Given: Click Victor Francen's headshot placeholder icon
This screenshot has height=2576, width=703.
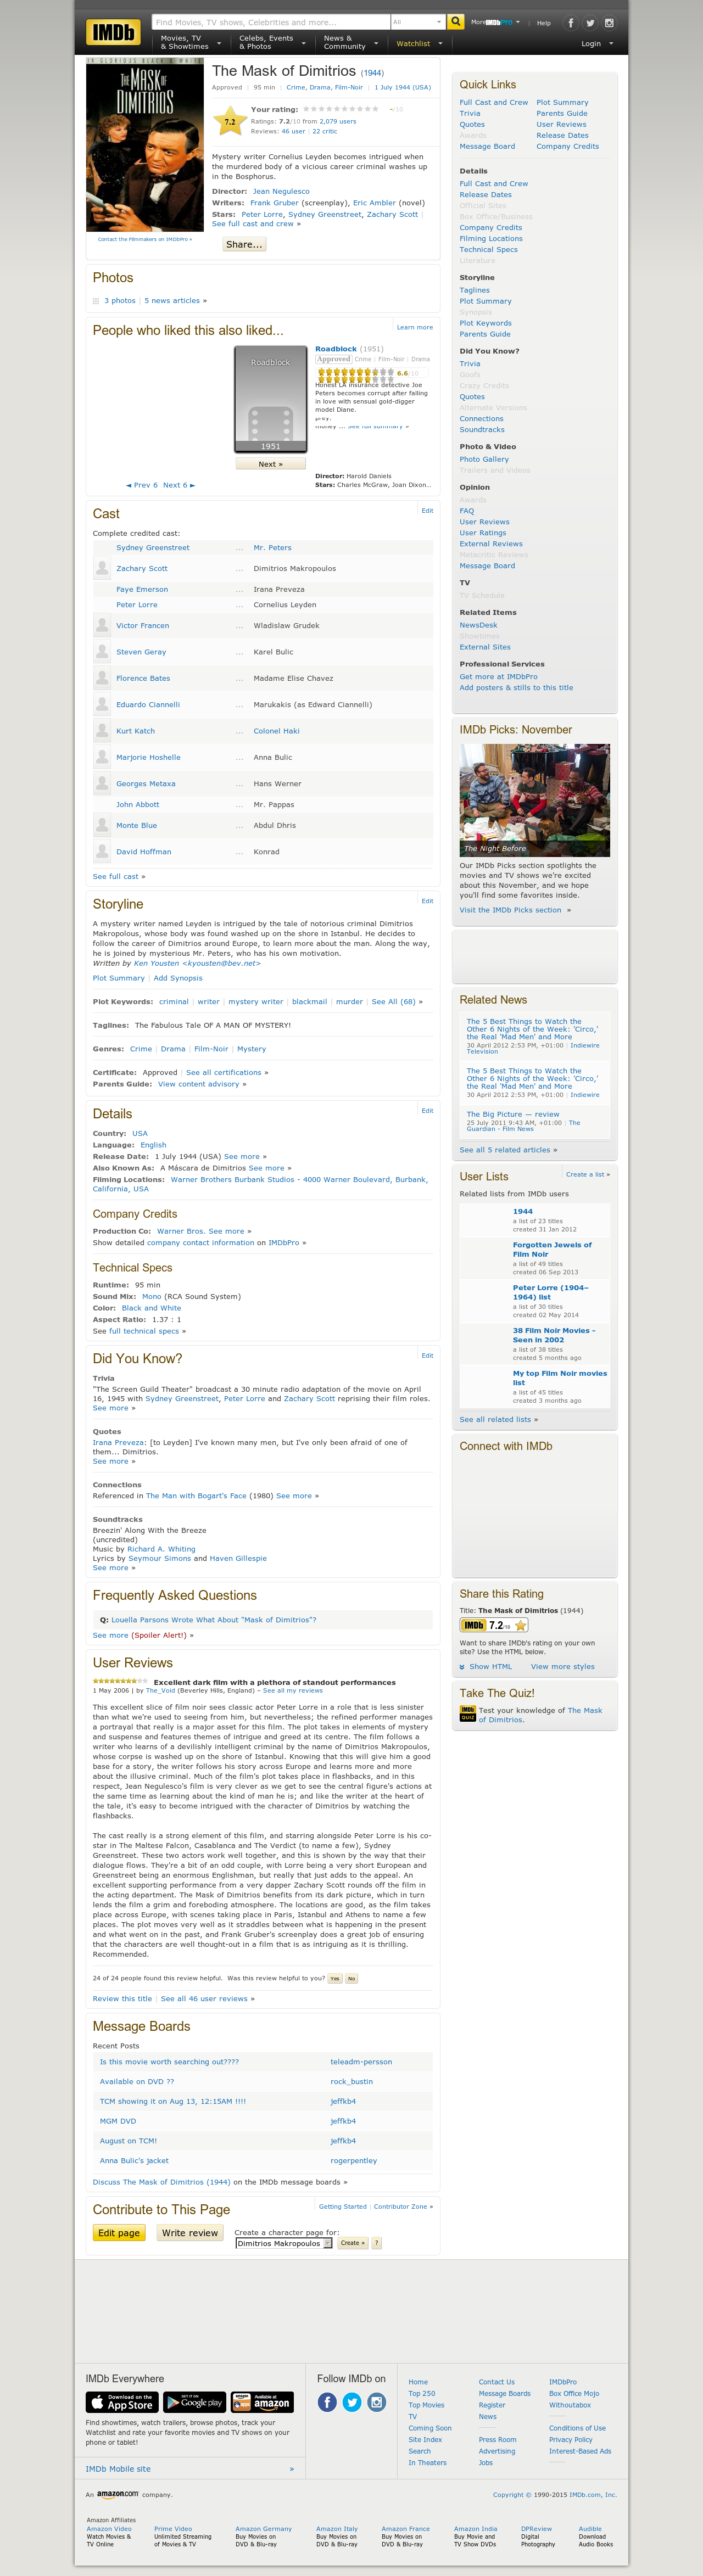Looking at the screenshot, I should pyautogui.click(x=102, y=625).
